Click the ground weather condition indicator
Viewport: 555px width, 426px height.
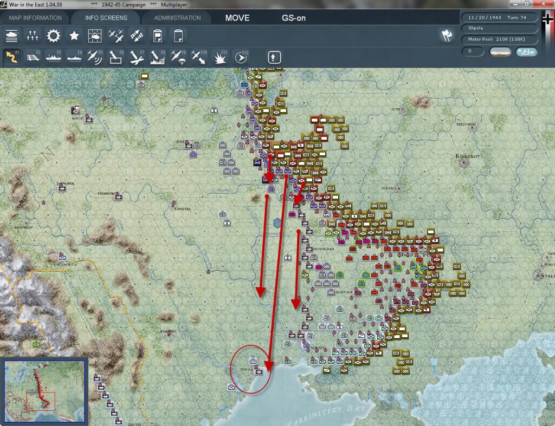500,51
